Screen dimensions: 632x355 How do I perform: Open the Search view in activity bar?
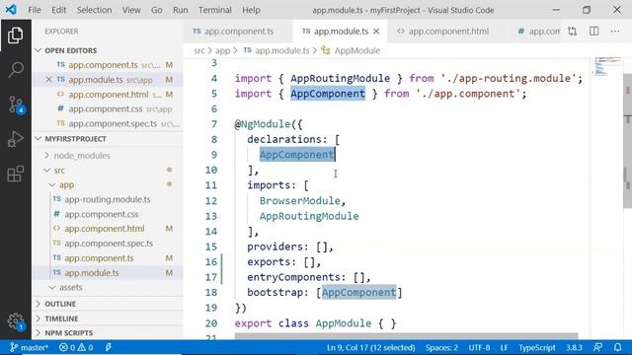16,70
